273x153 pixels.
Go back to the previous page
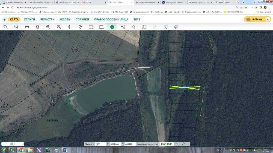point(3,7)
